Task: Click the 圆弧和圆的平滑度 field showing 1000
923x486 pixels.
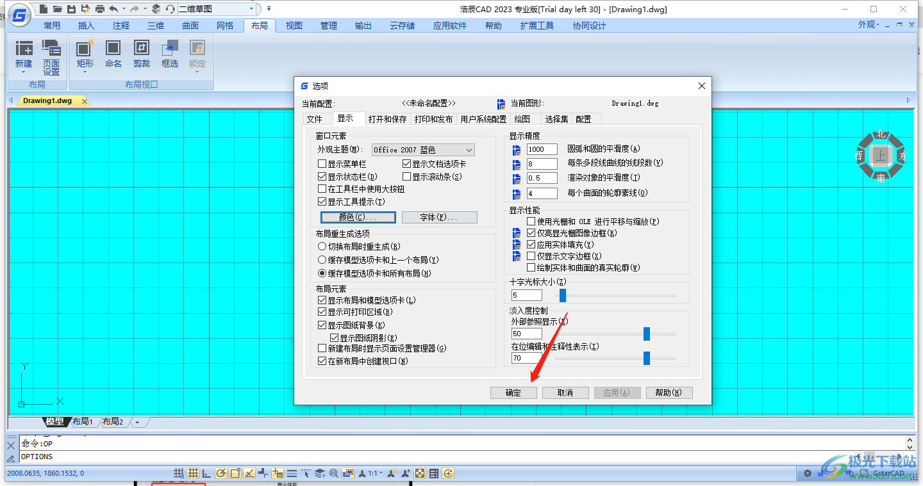Action: point(542,149)
